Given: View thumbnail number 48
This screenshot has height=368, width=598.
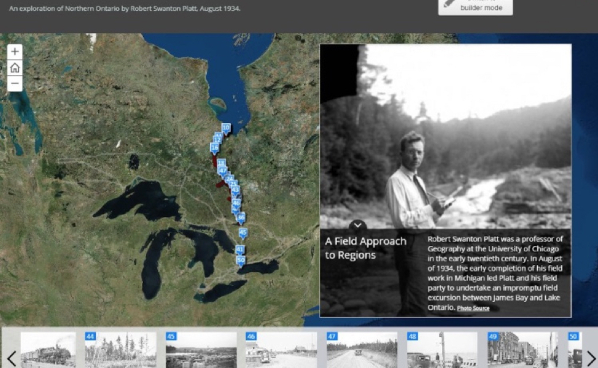Looking at the screenshot, I should coord(443,350).
